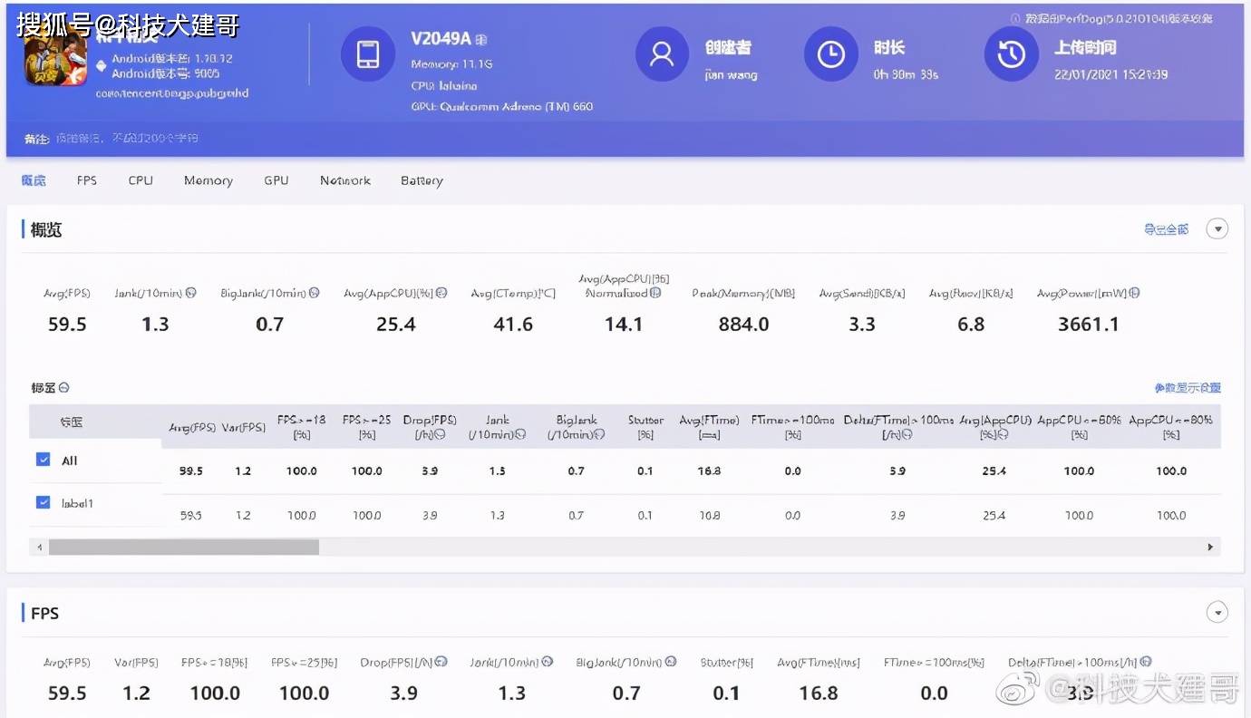Screen dimensions: 1251x718
Task: Click the device tablet icon near V2049A
Action: tap(368, 54)
